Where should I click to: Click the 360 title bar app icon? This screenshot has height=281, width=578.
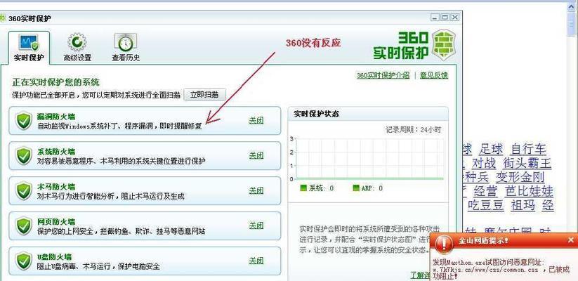point(3,18)
